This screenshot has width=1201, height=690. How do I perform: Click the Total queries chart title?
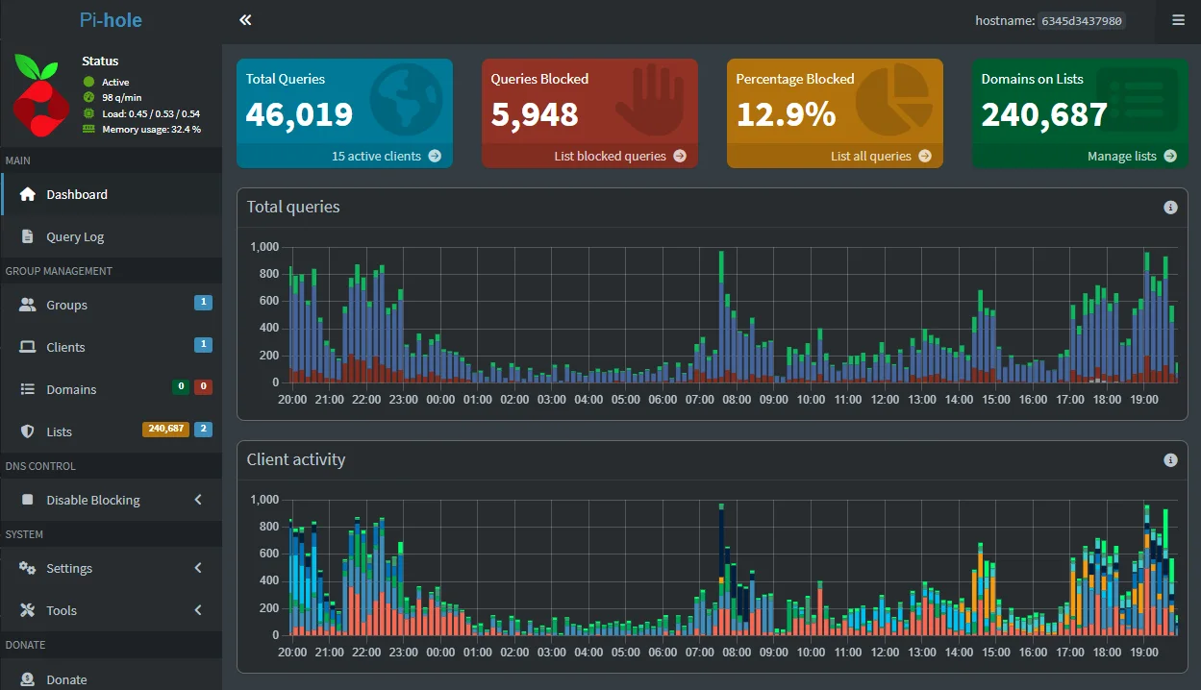tap(293, 207)
